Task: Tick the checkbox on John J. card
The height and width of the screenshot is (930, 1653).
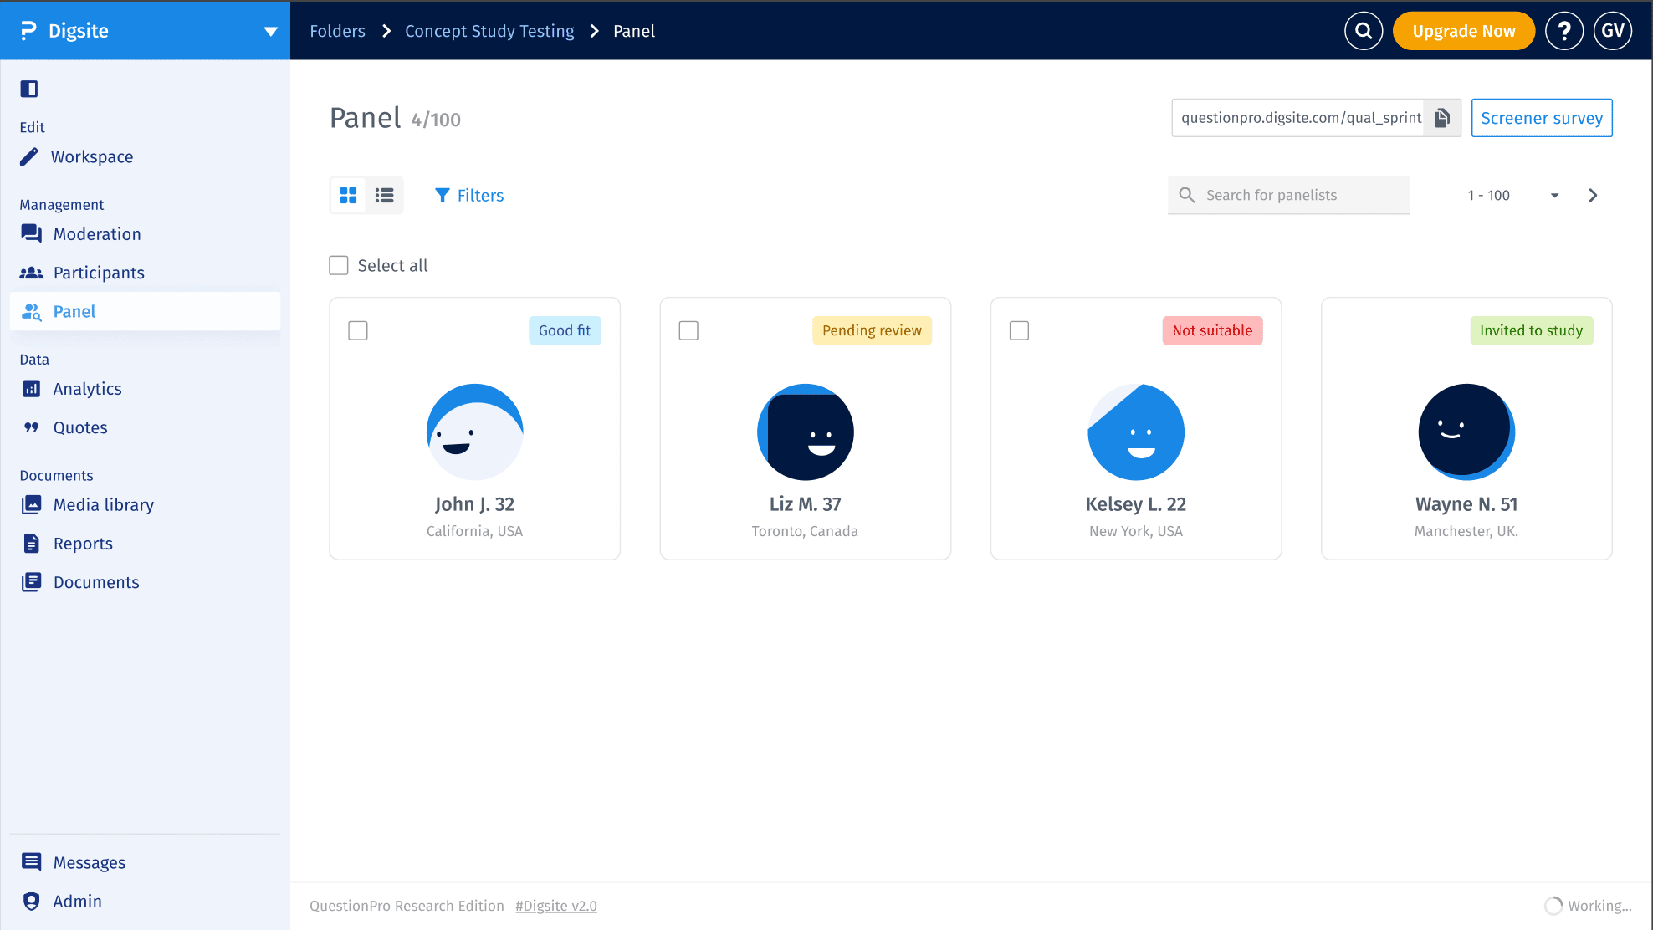Action: [358, 330]
